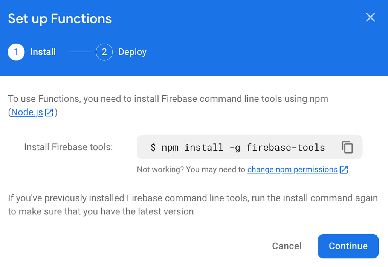The image size is (388, 267).
Task: Cancel the Functions setup
Action: [x=287, y=246]
